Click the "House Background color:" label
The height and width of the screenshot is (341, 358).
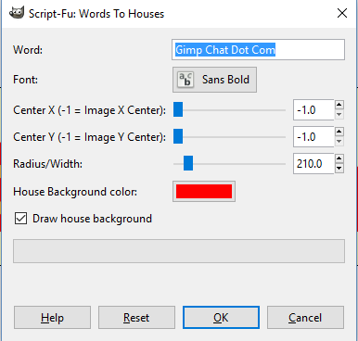(x=75, y=192)
